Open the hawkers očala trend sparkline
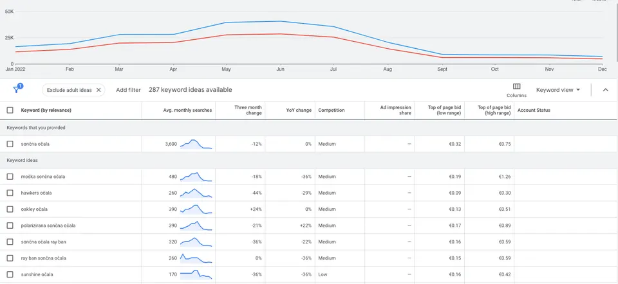Image resolution: width=618 pixels, height=284 pixels. click(196, 193)
